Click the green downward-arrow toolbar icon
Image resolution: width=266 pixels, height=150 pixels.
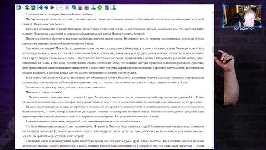pos(93,7)
